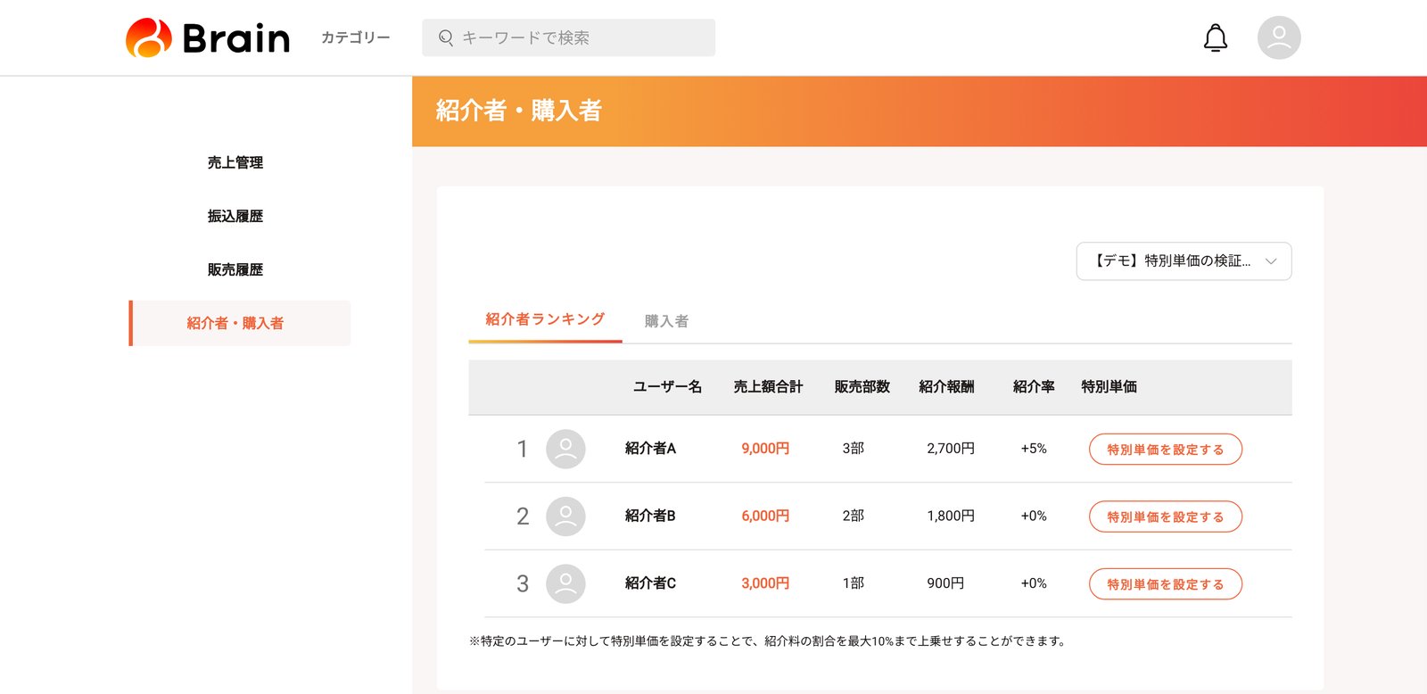Screen dimensions: 1427x694
Task: Click 紹介者A avatar icon
Action: point(565,449)
